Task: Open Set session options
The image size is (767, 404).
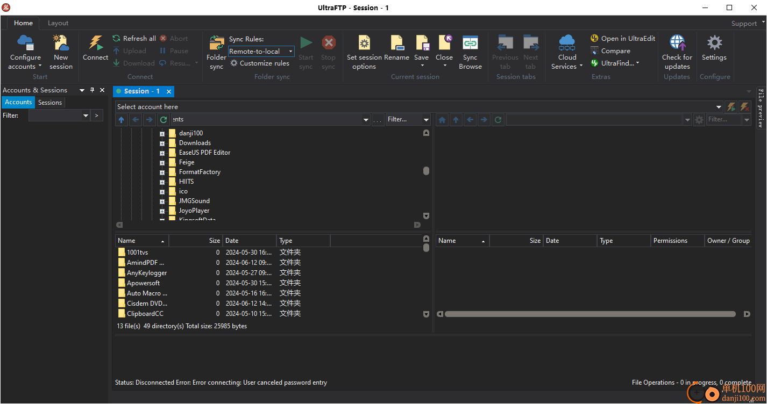Action: tap(364, 52)
